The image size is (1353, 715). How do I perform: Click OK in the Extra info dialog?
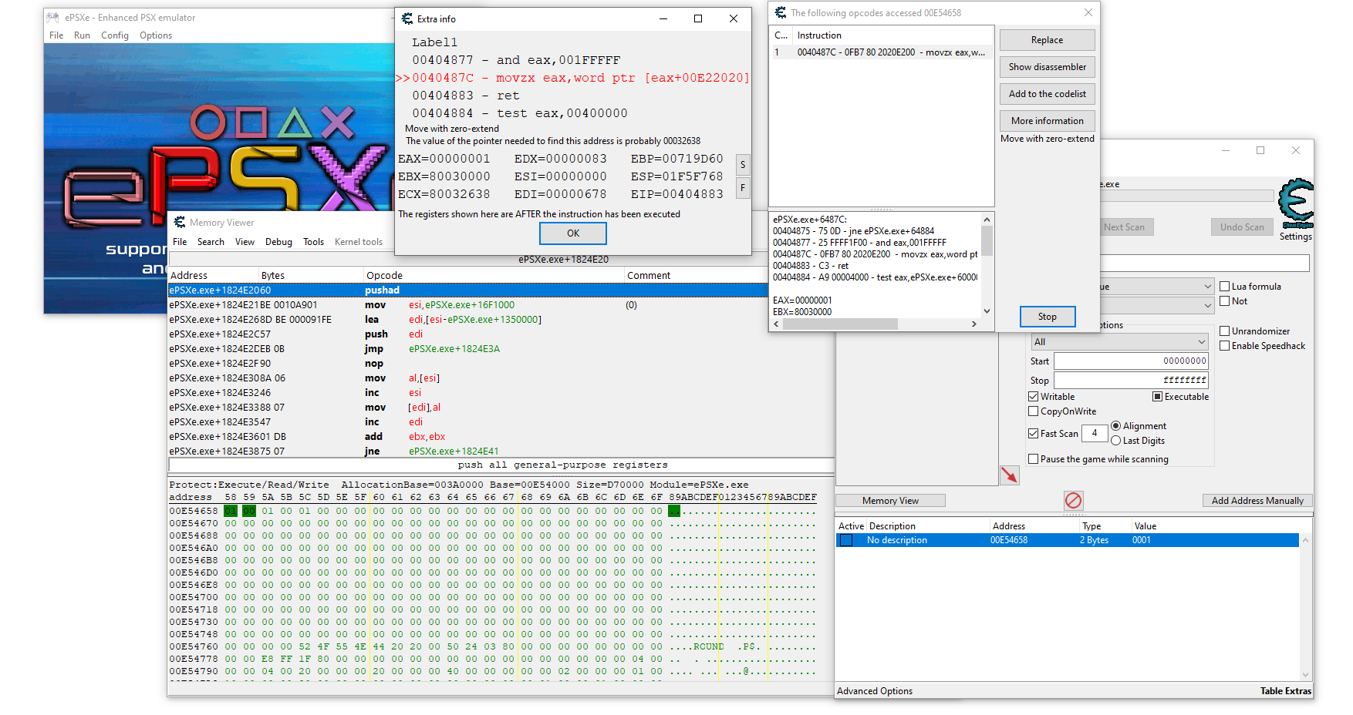[x=573, y=233]
